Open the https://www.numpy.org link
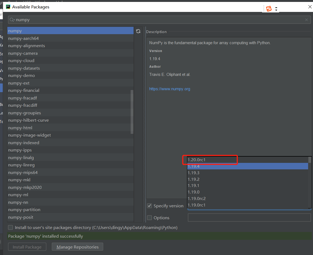The width and height of the screenshot is (313, 255). point(170,89)
